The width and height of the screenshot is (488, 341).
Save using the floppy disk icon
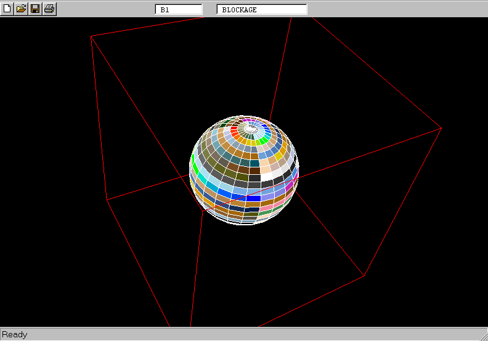(x=35, y=9)
